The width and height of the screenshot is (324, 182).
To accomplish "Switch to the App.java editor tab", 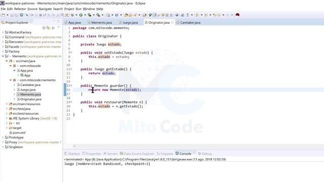I will pos(73,22).
